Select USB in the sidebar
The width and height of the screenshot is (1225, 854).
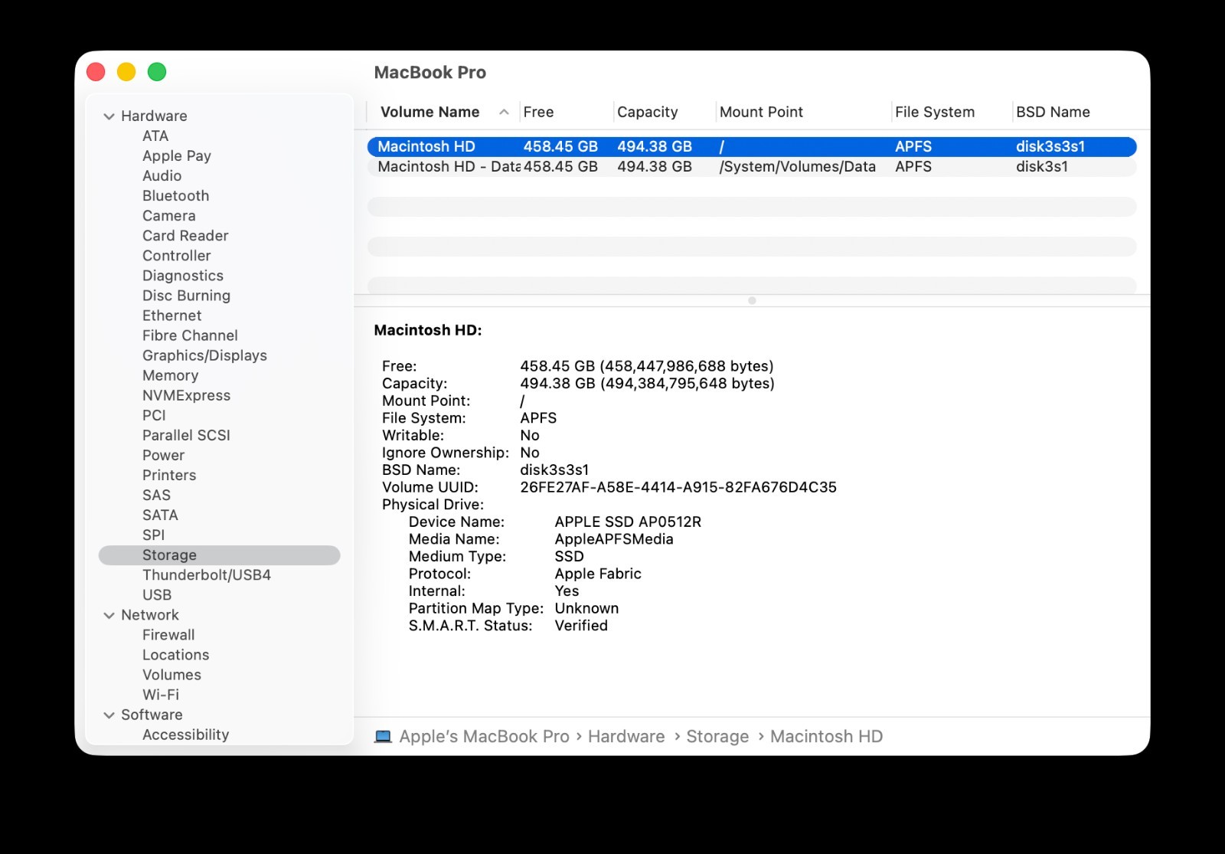click(157, 594)
